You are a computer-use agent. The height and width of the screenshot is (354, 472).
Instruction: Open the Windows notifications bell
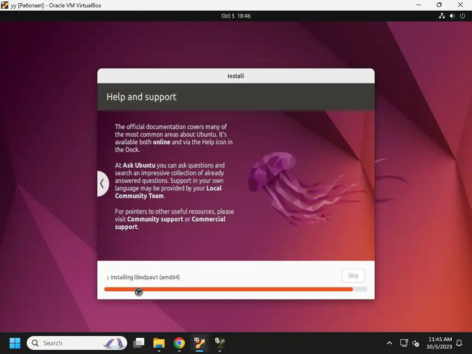(460, 343)
